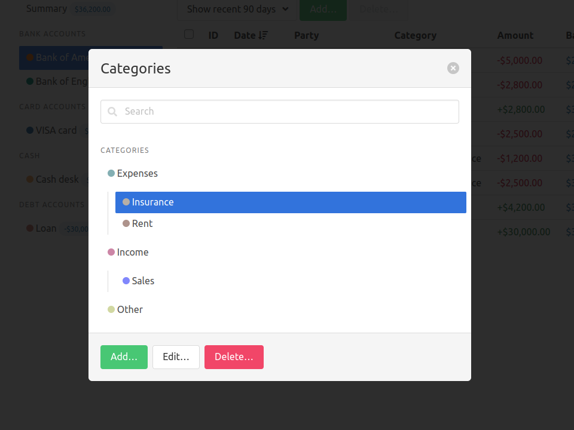The height and width of the screenshot is (430, 574).
Task: Select the Income category in the tree
Action: [133, 253]
